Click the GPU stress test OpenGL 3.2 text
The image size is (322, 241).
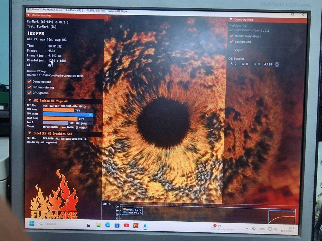249,30
